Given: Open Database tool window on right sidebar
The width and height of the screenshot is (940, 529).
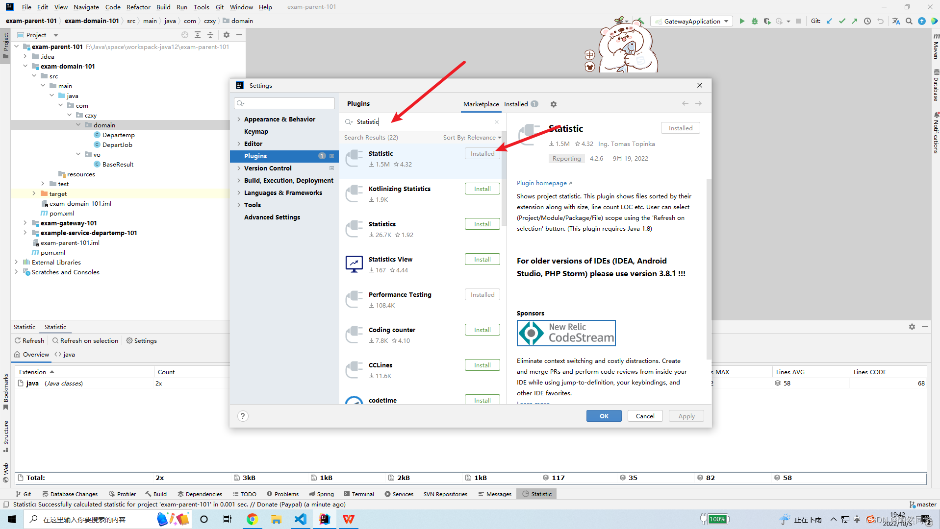Looking at the screenshot, I should (936, 86).
